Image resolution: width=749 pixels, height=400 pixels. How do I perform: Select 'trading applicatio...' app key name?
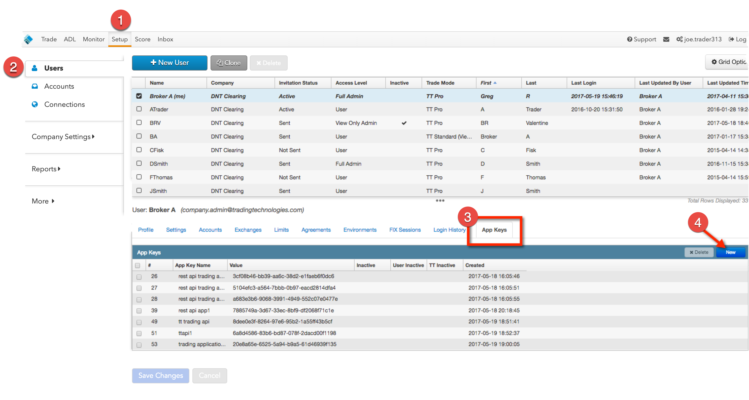click(202, 344)
